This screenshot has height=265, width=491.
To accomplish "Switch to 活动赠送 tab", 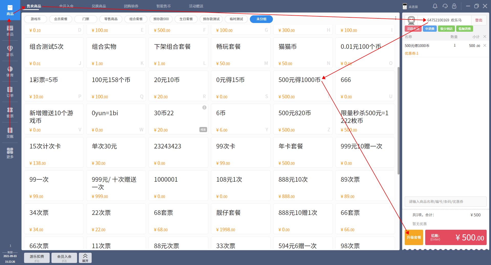I will point(196,6).
